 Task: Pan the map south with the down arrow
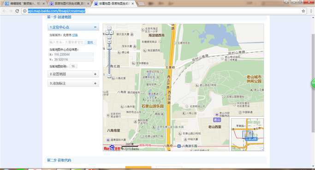[x=109, y=36]
